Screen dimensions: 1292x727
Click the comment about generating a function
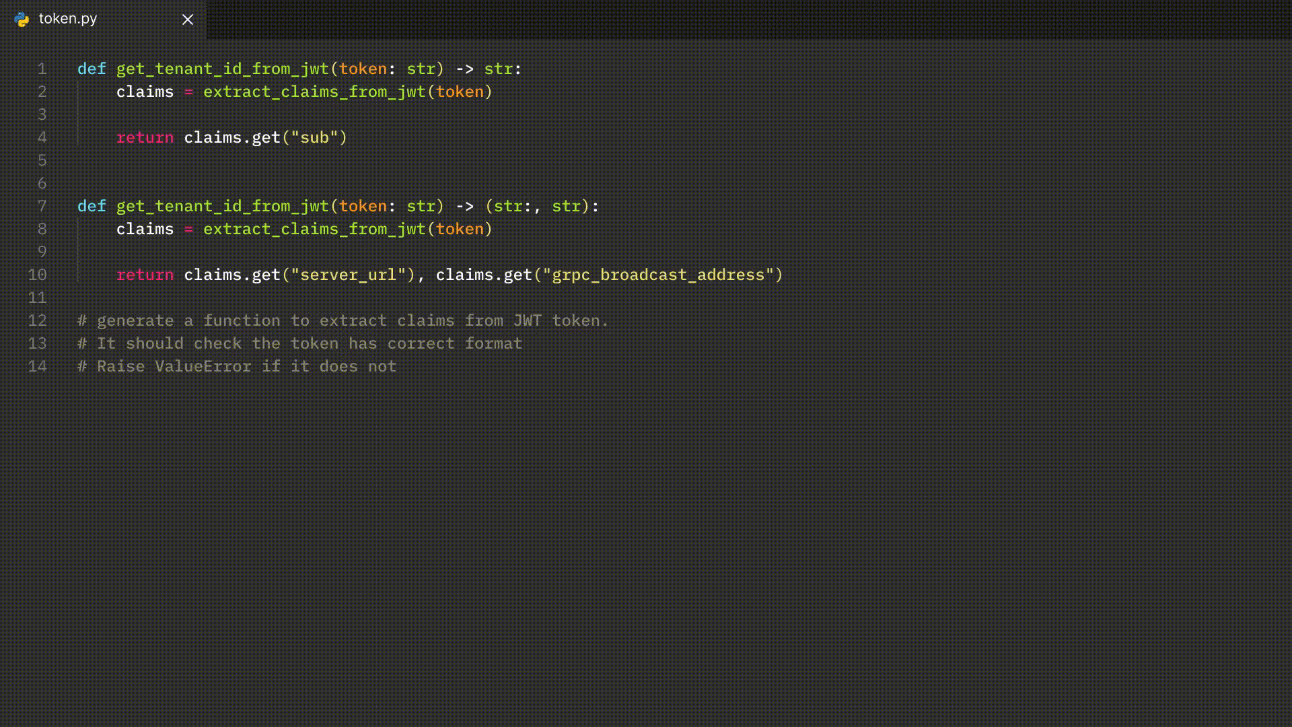click(x=343, y=320)
